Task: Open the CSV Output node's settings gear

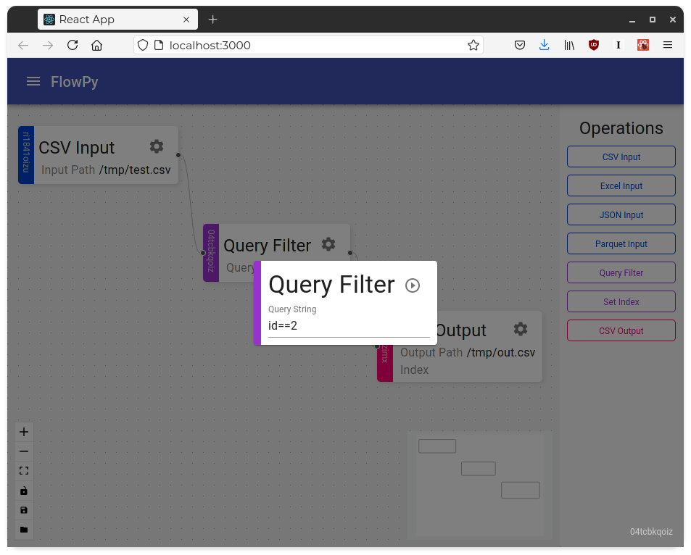Action: (x=520, y=328)
